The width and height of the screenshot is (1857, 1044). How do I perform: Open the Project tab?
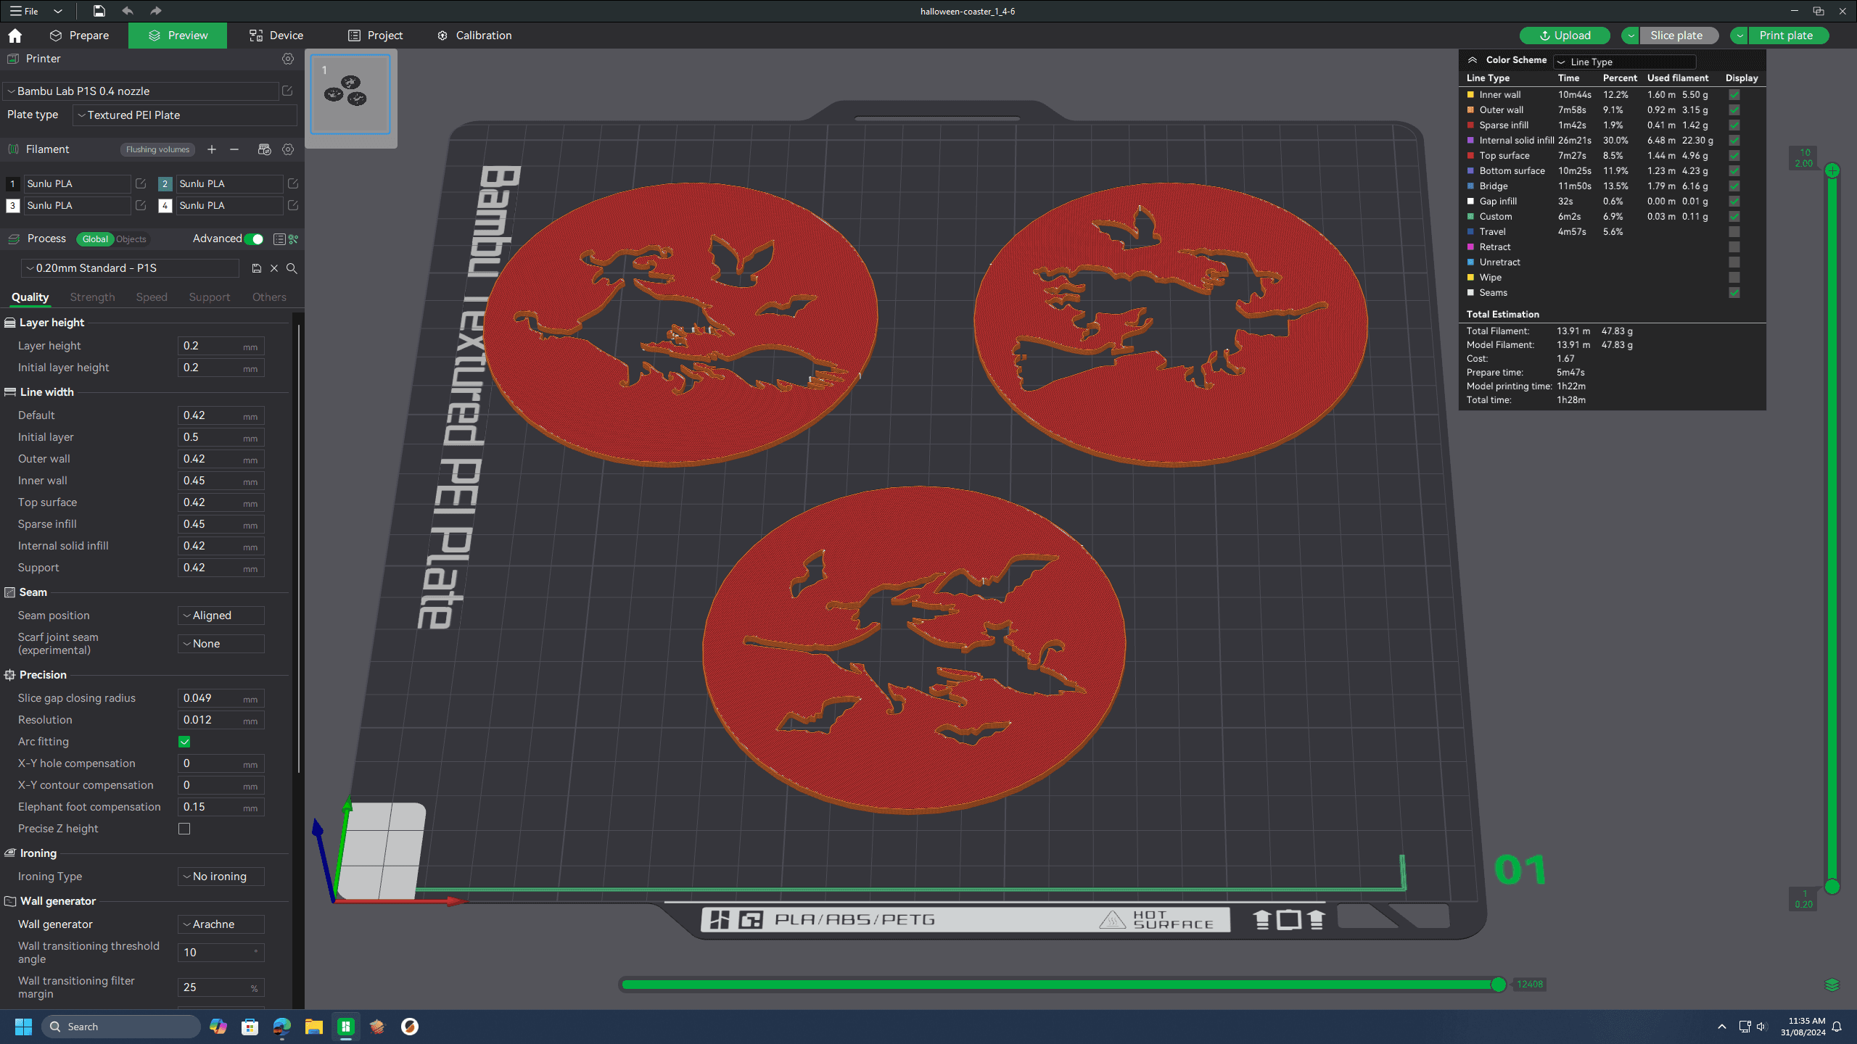[375, 36]
